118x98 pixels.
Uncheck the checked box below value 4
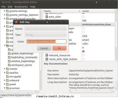(x=83, y=51)
